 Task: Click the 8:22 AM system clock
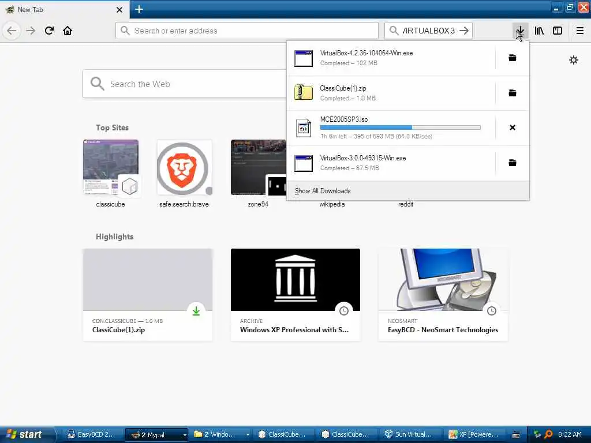point(570,434)
